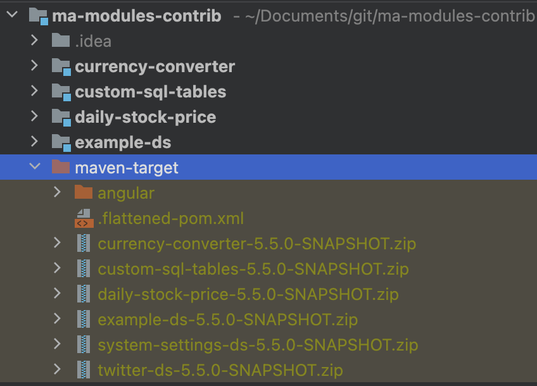Collapse the maven-target folder
The width and height of the screenshot is (537, 386).
35,166
